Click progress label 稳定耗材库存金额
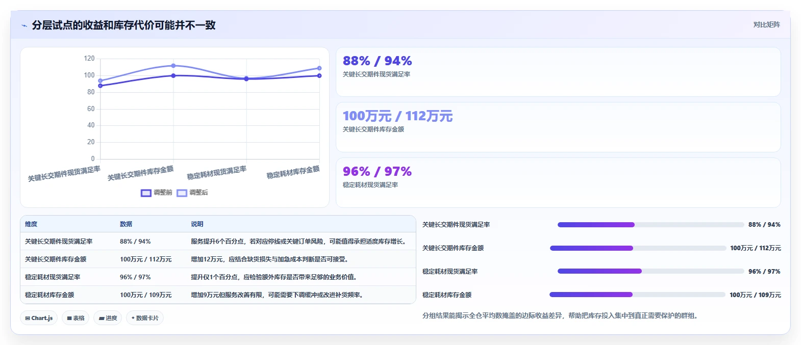The image size is (801, 345). pos(447,295)
